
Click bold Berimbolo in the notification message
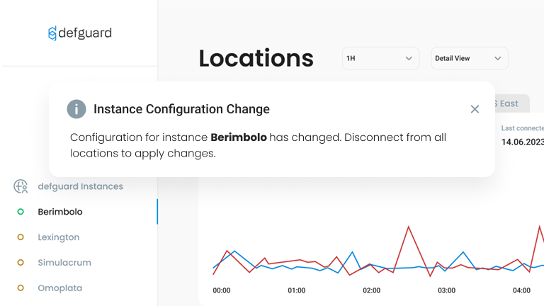click(239, 137)
